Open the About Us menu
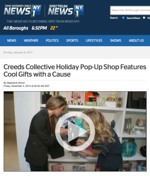The width and height of the screenshot is (150, 176). coord(136,40)
